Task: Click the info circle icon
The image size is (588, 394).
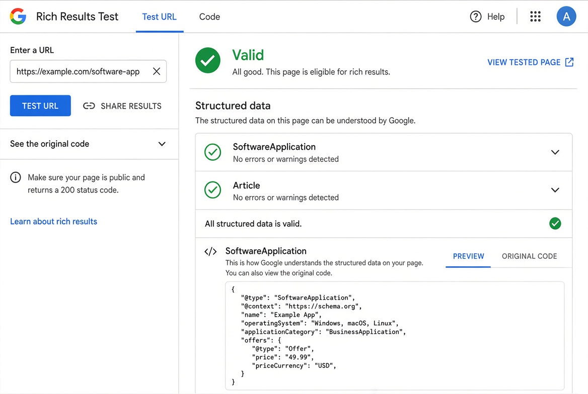Action: click(x=16, y=177)
